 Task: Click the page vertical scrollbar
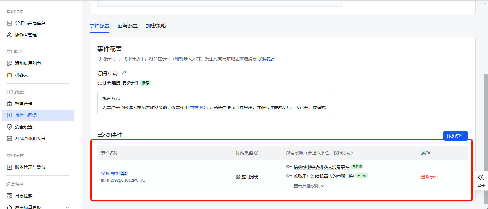tap(486, 138)
